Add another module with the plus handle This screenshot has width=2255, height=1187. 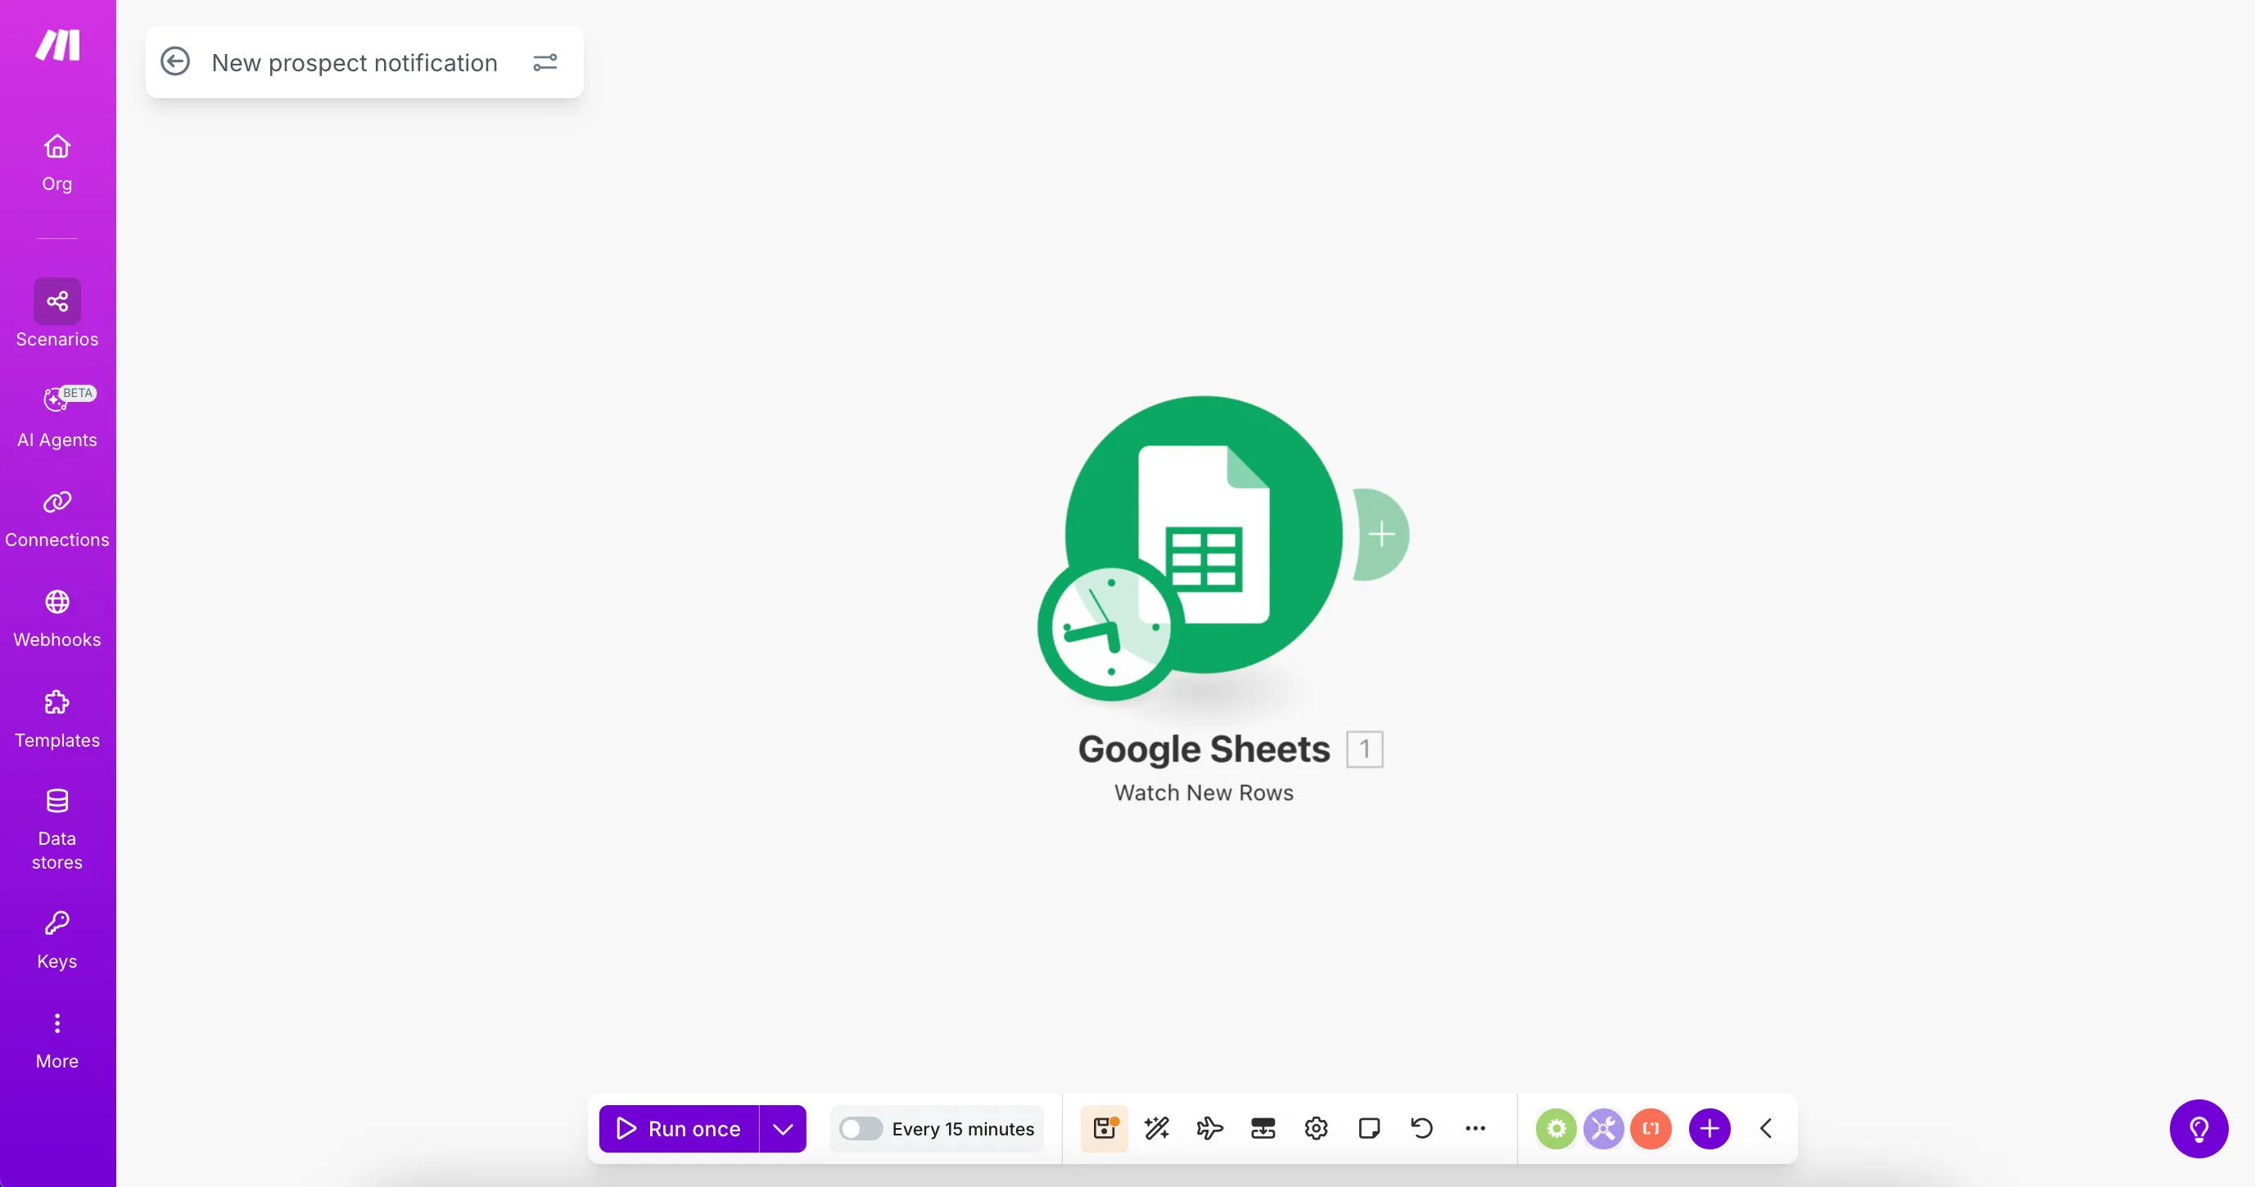click(x=1381, y=534)
